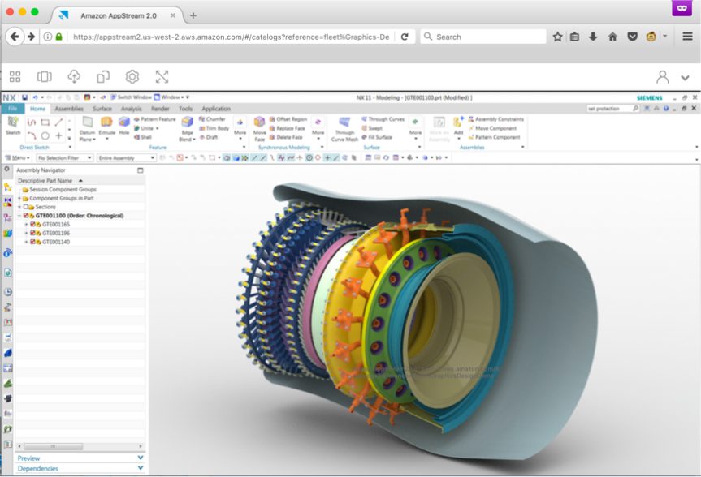Choose Offset Region in Synchronous Modeling
This screenshot has height=477, width=701.
click(288, 119)
